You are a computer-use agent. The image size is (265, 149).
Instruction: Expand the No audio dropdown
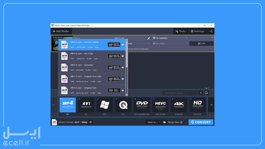click(x=170, y=43)
